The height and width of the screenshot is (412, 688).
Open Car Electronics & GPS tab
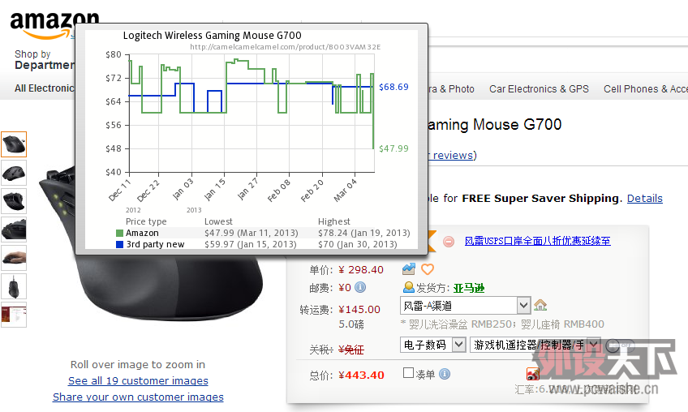click(539, 89)
